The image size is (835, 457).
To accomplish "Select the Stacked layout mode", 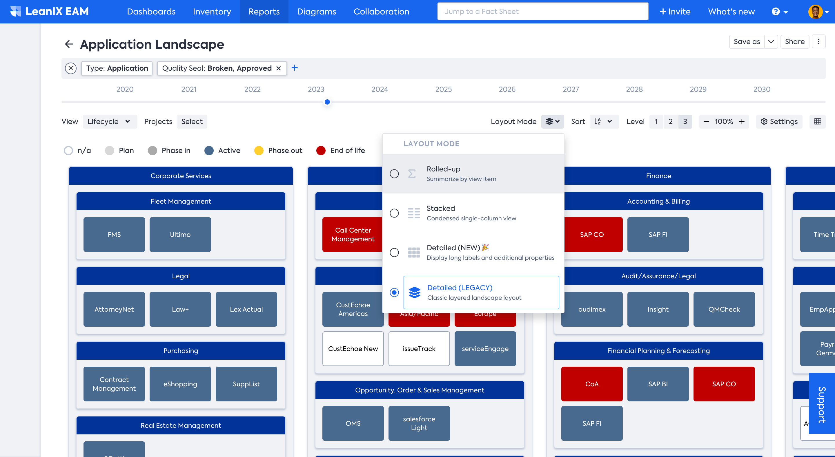I will 394,213.
